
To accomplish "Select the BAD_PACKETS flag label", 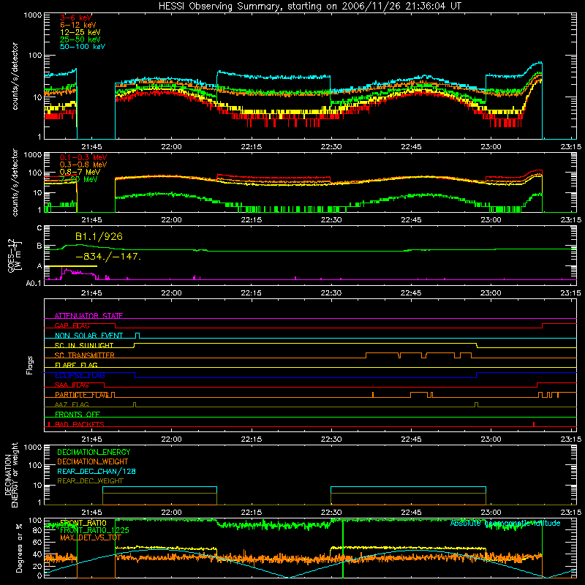I will coord(80,424).
